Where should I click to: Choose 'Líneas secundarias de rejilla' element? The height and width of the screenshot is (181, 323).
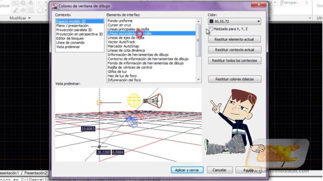point(151,33)
